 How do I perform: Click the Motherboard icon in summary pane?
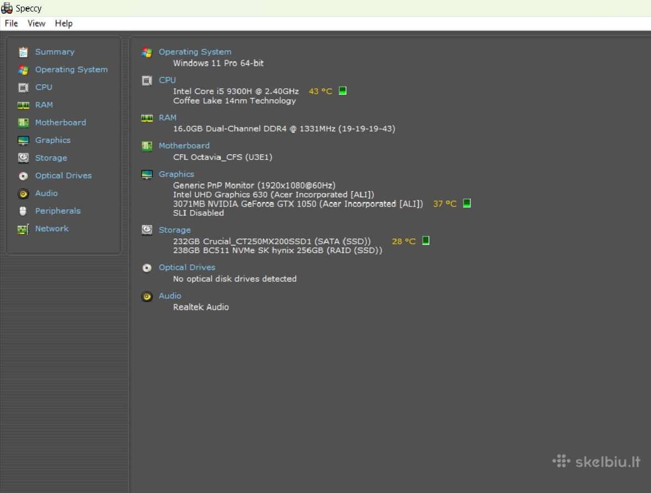(147, 146)
